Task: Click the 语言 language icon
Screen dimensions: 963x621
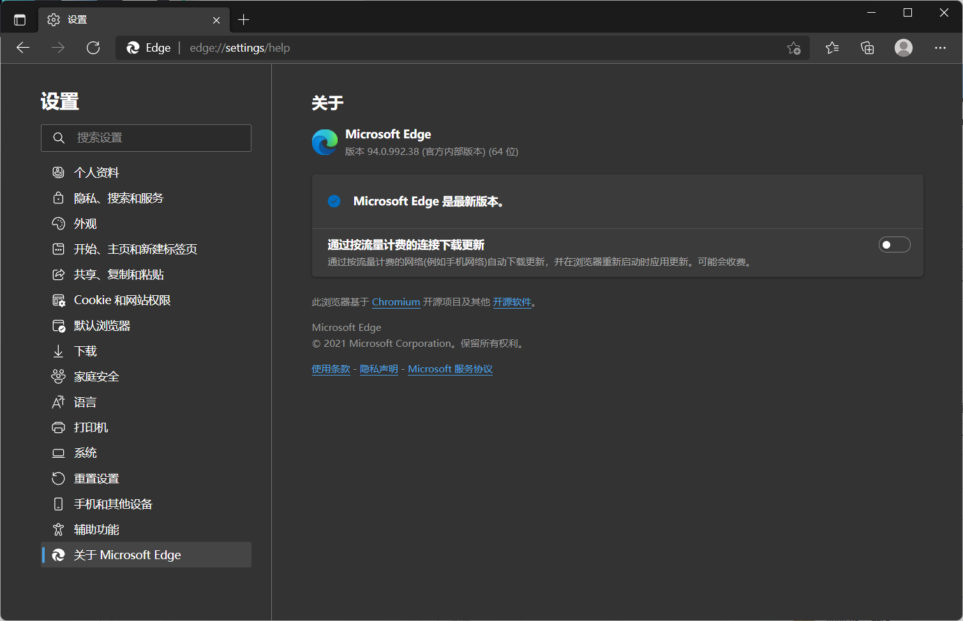Action: click(58, 402)
